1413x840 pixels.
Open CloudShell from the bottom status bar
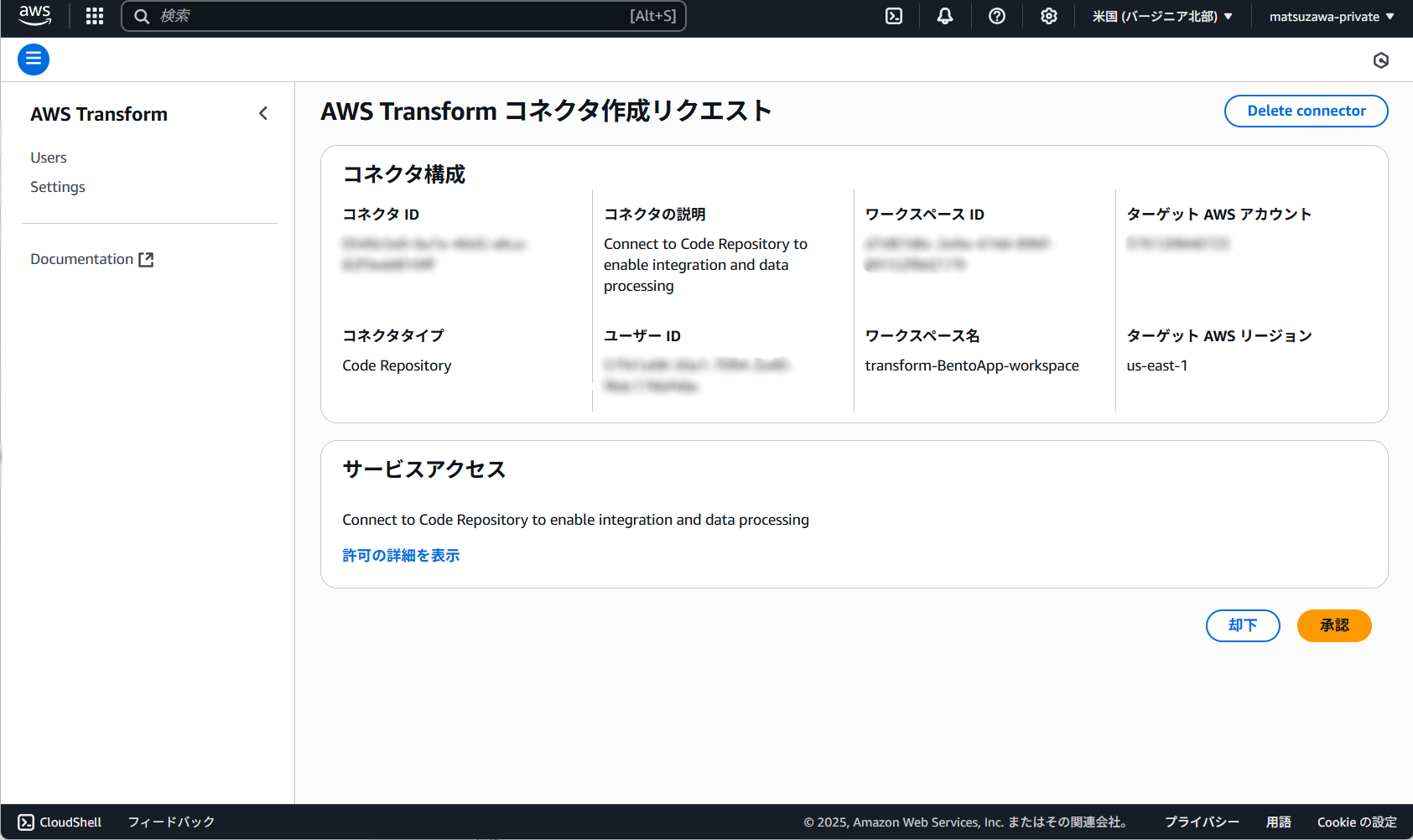59,822
